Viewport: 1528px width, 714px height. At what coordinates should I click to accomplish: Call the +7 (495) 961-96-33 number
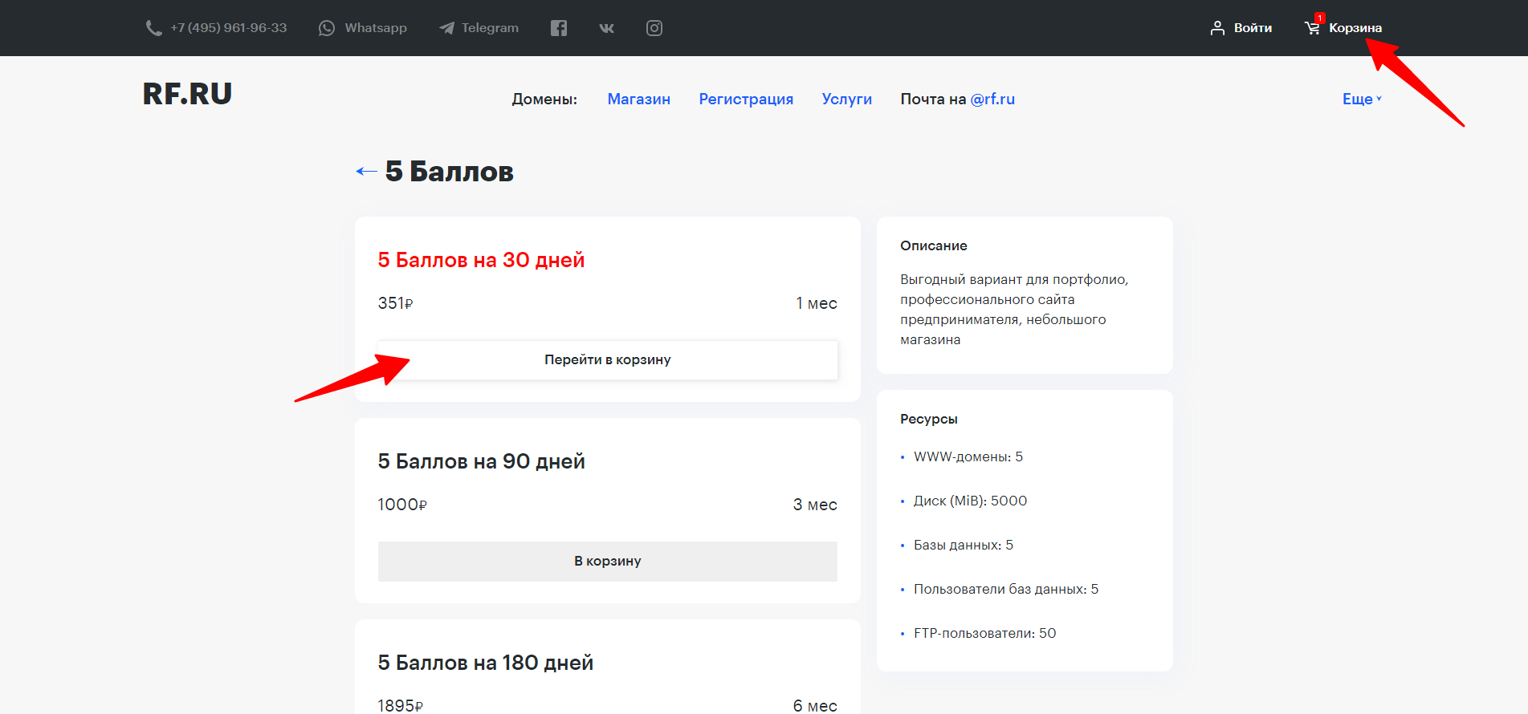(x=229, y=28)
